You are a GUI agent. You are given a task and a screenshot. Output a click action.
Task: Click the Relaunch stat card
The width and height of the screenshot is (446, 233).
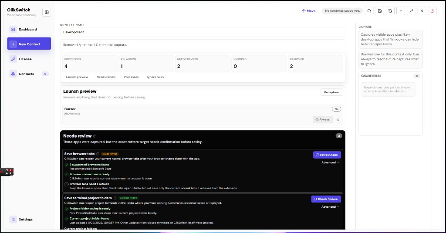(146, 64)
